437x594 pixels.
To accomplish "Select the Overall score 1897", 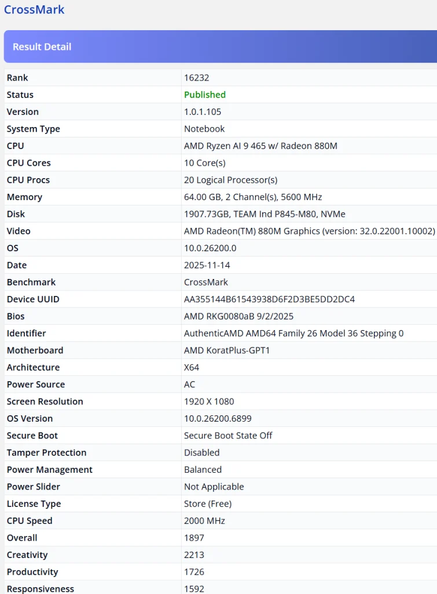I will [x=194, y=538].
